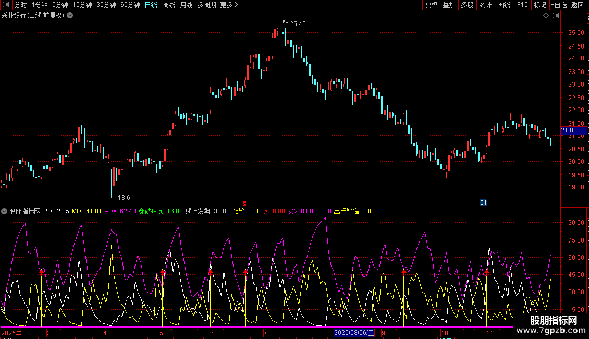Open the 复权 adjustment option
The width and height of the screenshot is (589, 339).
431,5
